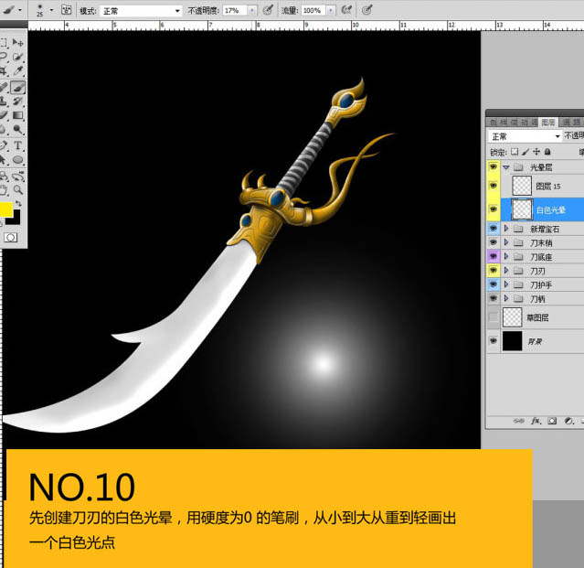
Task: Collapse the 光晕层 group
Action: tap(506, 167)
